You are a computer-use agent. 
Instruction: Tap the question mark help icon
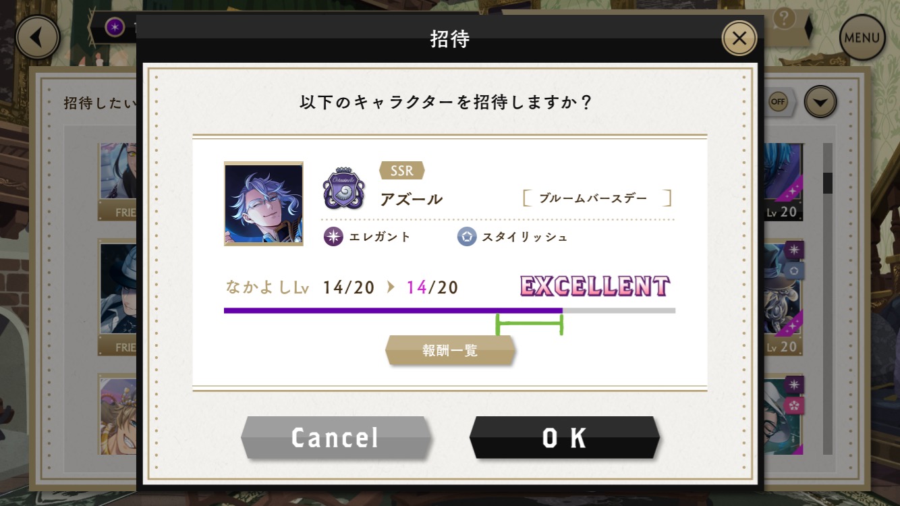coord(783,20)
